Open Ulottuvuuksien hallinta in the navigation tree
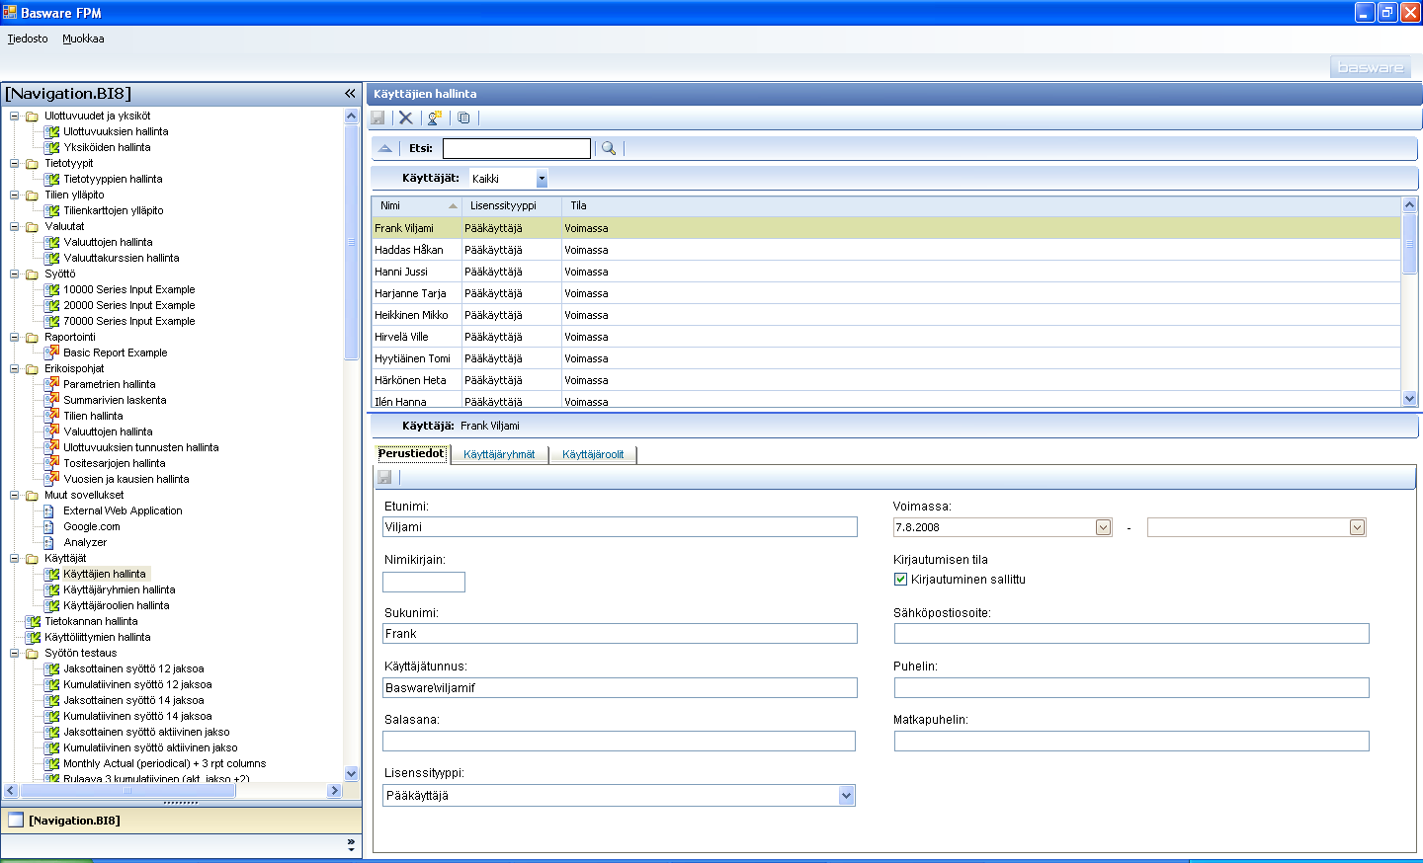1423x863 pixels. click(116, 131)
